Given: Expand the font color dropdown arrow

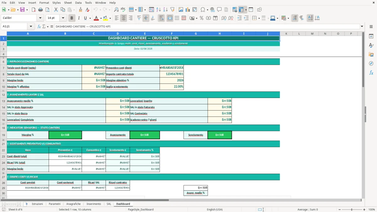Looking at the screenshot, I should point(101,18).
